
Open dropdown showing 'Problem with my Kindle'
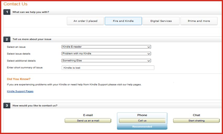(x=106, y=53)
